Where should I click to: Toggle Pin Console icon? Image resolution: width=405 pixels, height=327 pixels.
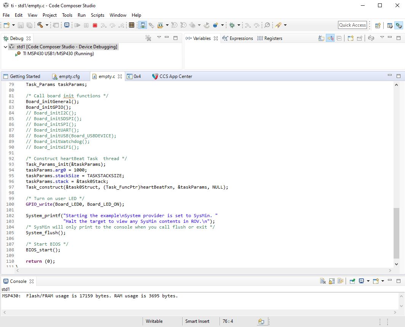pos(352,281)
